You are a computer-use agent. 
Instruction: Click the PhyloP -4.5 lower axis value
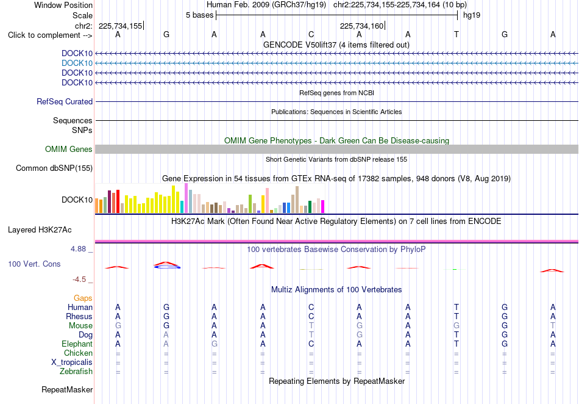79,280
